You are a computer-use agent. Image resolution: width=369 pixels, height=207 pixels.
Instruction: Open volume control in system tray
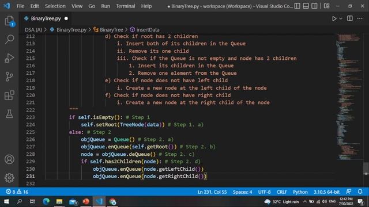[324, 202]
